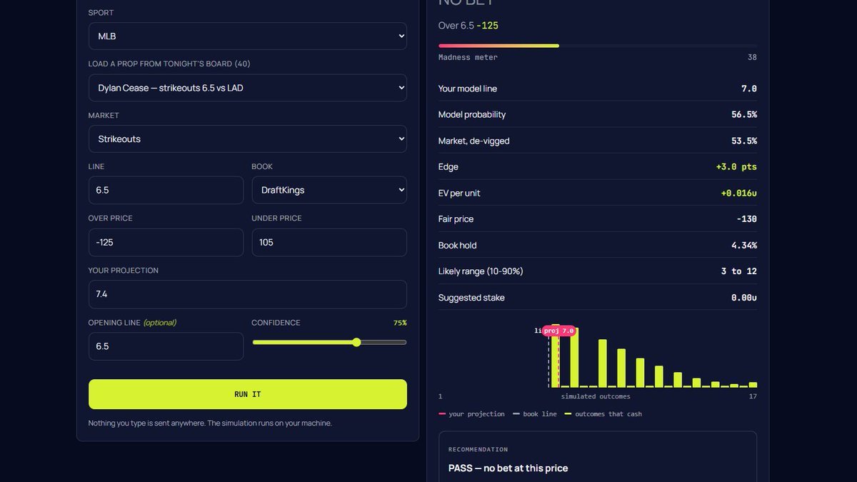Screen dimensions: 857x482
Task: Click the Opening Line optional input field
Action: pyautogui.click(x=166, y=346)
